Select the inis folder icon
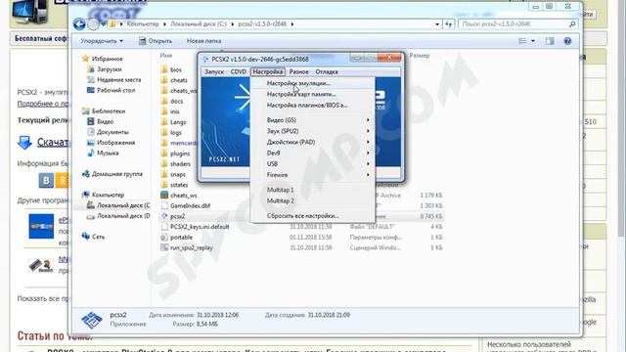Screen dimensions: 626x352 click(x=164, y=111)
